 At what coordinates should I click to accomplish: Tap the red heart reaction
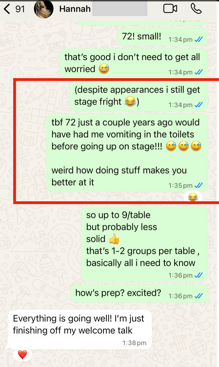click(x=22, y=354)
